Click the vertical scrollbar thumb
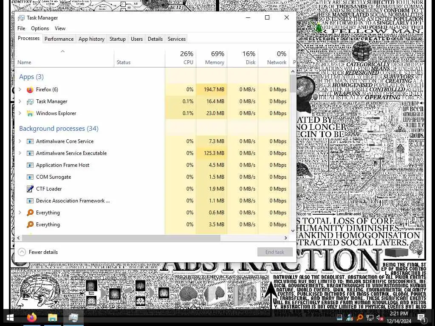 pos(293,84)
